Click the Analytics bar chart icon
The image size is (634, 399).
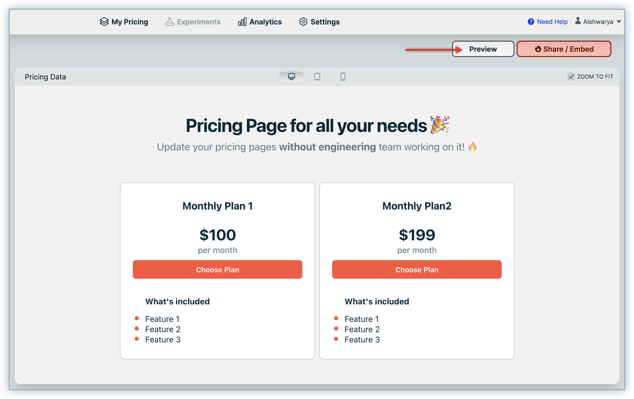point(242,22)
